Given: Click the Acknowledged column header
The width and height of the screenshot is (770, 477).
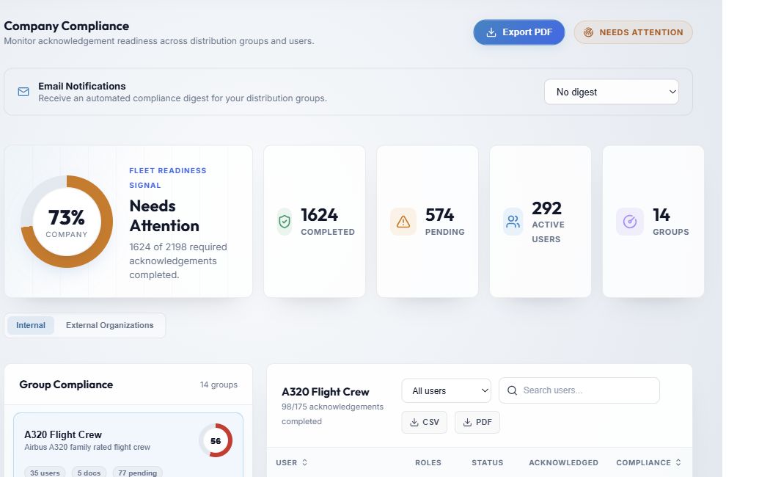Looking at the screenshot, I should click(563, 463).
